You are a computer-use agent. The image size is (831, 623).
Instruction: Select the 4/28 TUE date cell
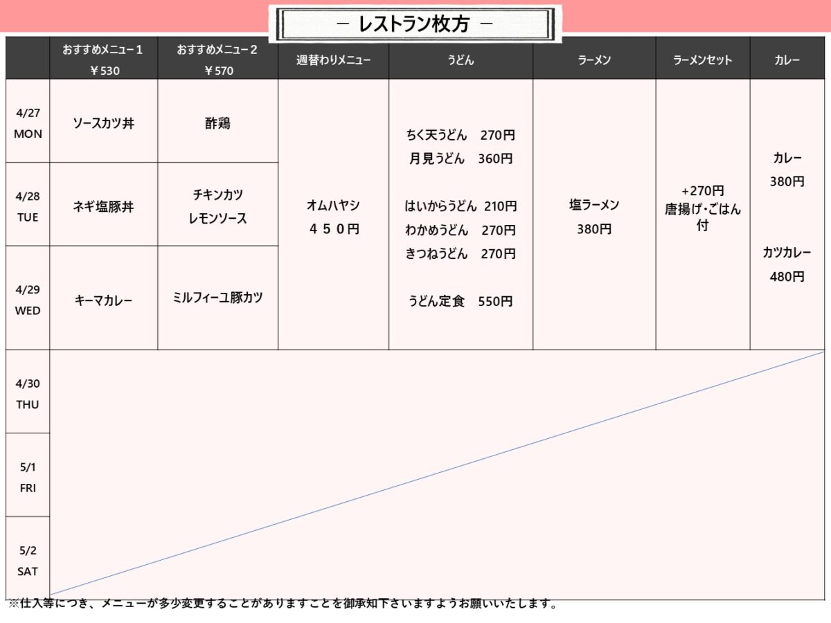28,206
